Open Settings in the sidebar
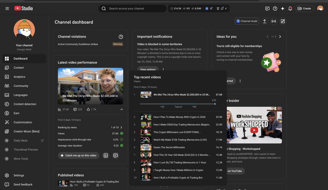 [24, 176]
